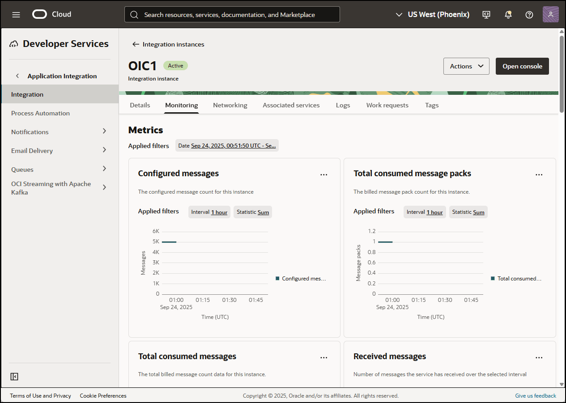566x403 pixels.
Task: Click the Open console button
Action: click(x=522, y=66)
